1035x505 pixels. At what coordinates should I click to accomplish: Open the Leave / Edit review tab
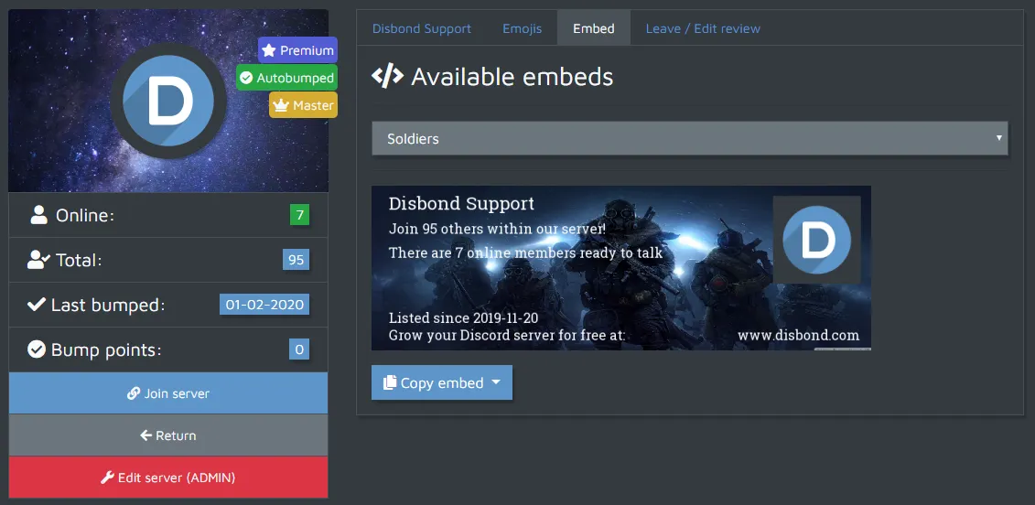[703, 28]
